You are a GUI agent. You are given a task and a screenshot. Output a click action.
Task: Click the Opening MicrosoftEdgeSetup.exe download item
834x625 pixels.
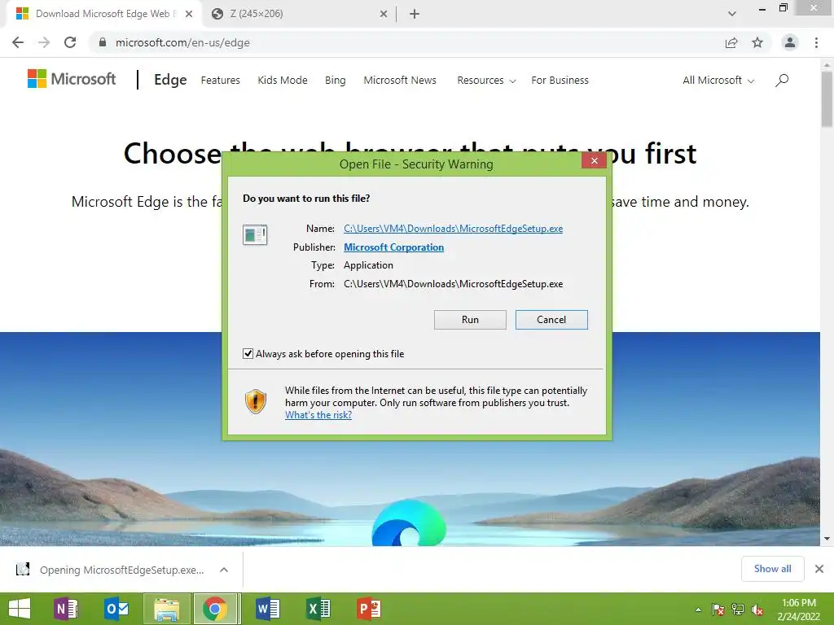121,570
